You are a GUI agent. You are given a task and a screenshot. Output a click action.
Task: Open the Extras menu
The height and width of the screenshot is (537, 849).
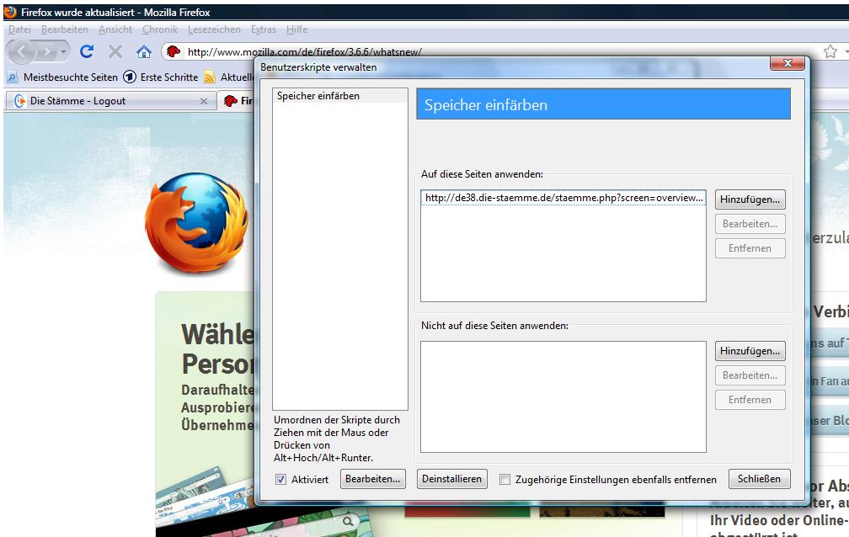263,29
